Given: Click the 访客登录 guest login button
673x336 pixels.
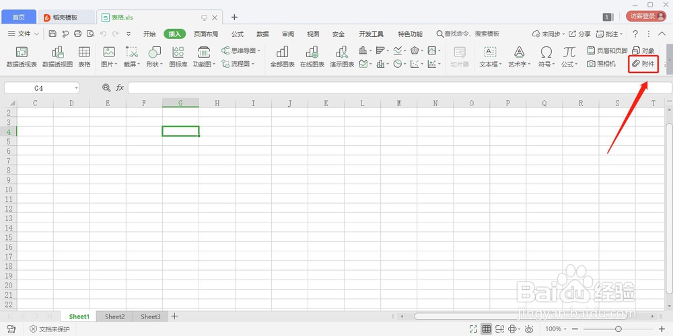Looking at the screenshot, I should point(646,16).
